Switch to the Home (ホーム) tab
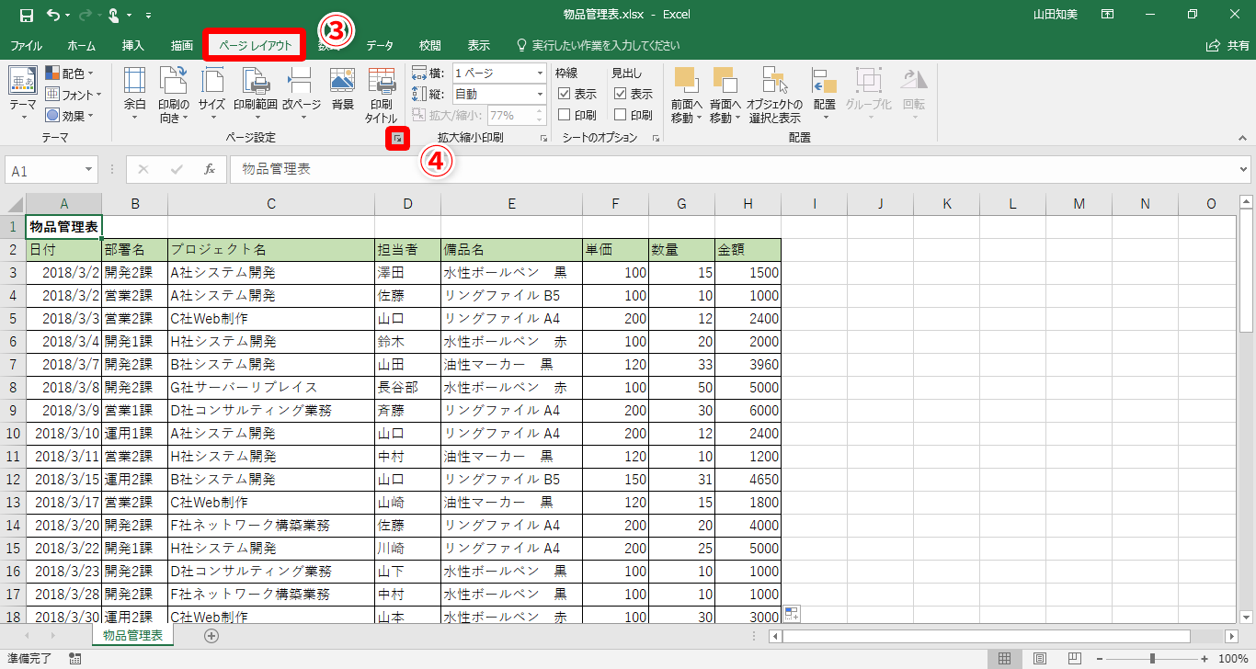Viewport: 1256px width, 669px height. click(x=81, y=45)
